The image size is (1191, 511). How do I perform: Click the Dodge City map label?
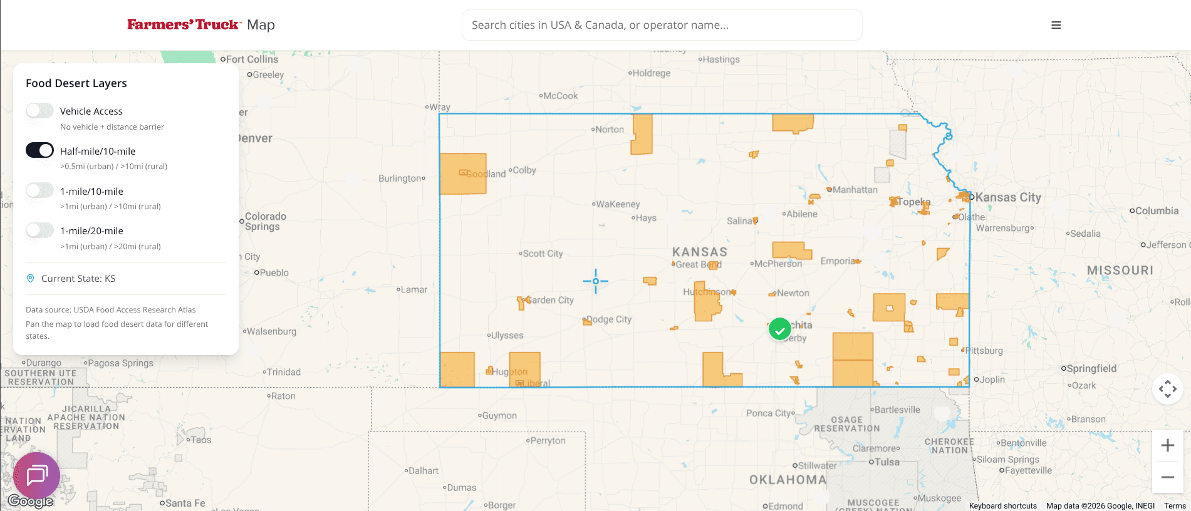[x=610, y=319]
